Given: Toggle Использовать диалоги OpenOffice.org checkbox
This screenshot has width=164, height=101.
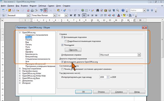Looking at the screenshot, I should (62, 62).
